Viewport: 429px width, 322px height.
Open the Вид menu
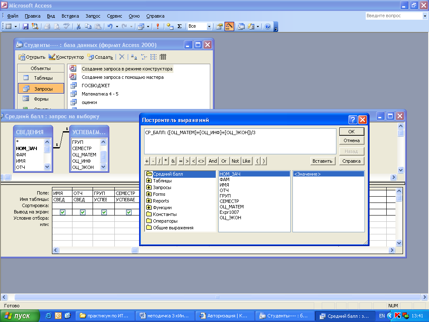point(51,16)
